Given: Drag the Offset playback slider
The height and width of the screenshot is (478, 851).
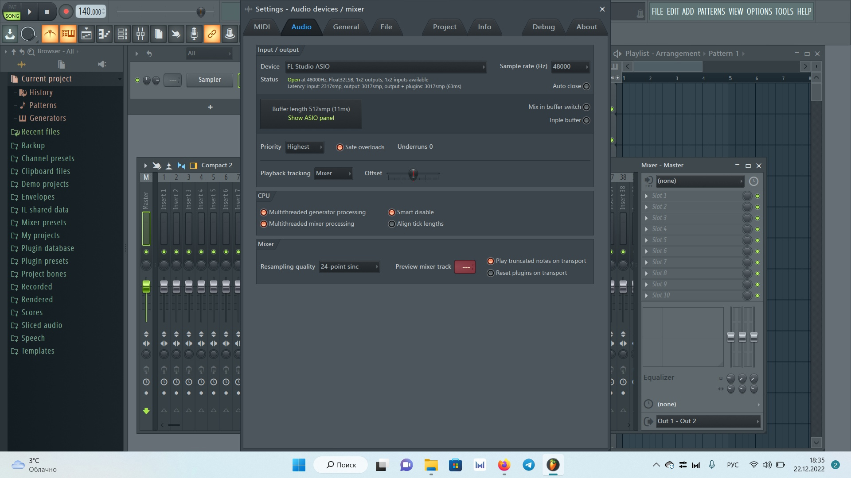Looking at the screenshot, I should tap(413, 173).
